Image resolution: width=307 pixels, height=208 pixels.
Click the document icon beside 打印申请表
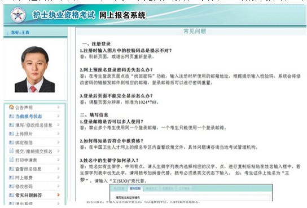click(11, 160)
